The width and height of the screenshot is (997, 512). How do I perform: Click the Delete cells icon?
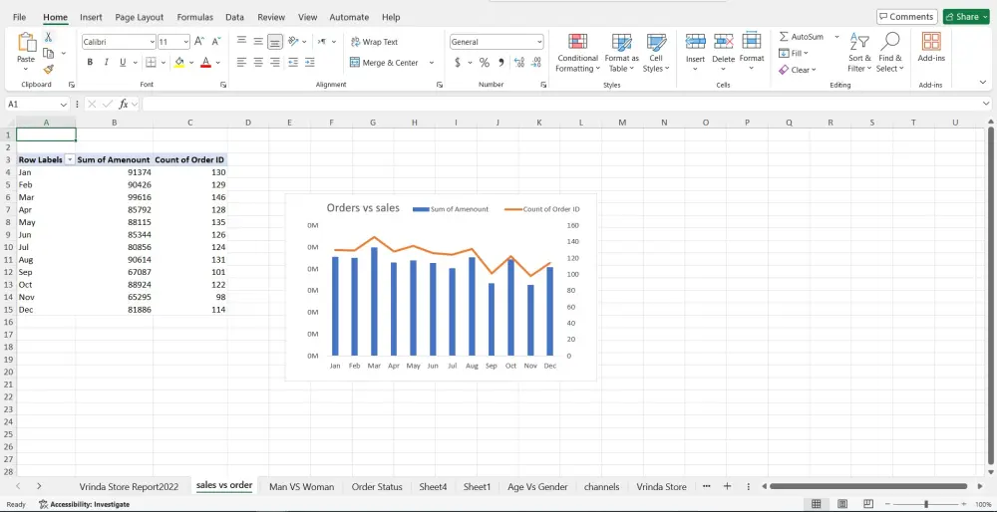pos(724,41)
